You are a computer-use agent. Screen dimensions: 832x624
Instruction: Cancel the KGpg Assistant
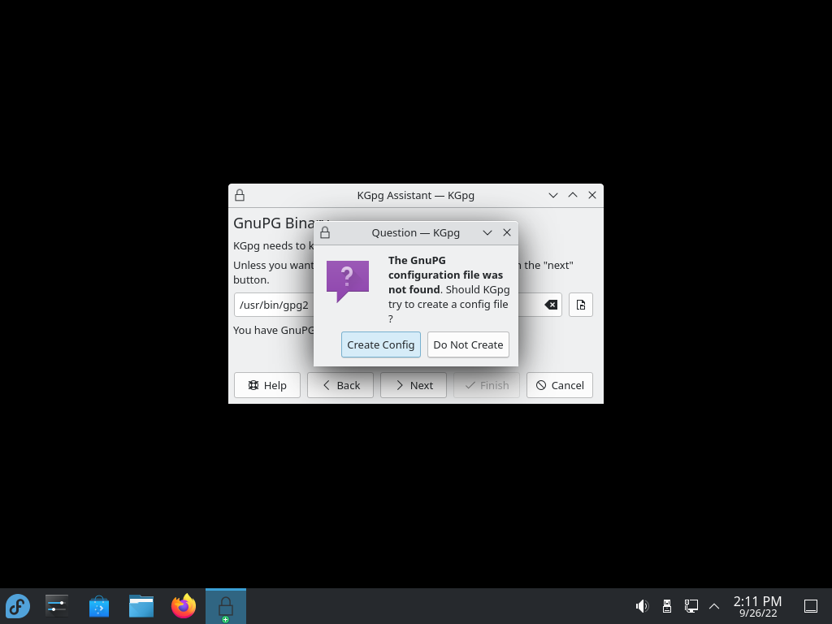(559, 385)
